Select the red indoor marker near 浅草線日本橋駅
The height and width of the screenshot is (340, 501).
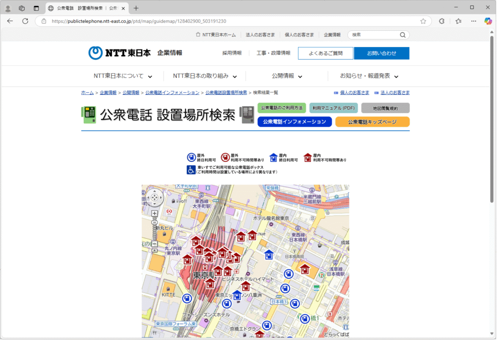305,270
